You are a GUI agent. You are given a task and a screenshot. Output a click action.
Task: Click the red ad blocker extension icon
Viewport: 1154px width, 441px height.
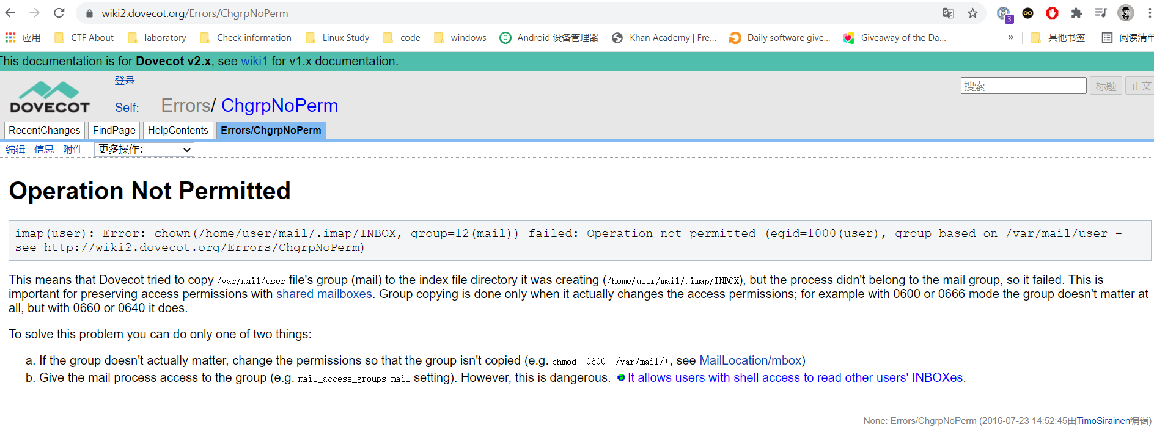tap(1052, 13)
